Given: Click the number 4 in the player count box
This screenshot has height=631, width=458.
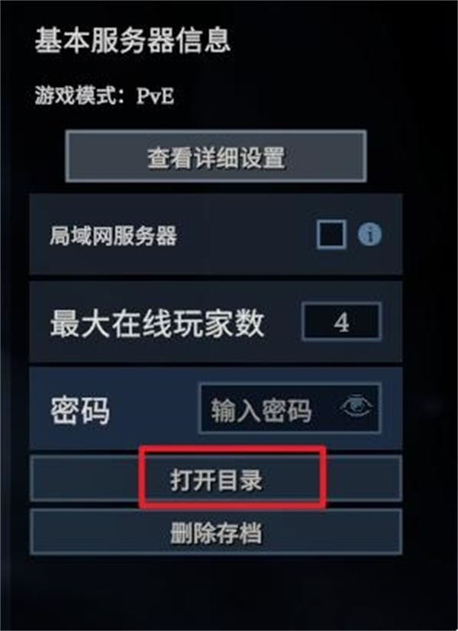Looking at the screenshot, I should coord(341,322).
